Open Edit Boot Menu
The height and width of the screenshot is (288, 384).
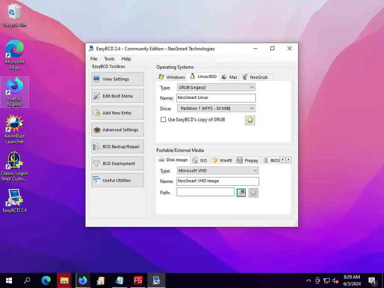click(118, 96)
